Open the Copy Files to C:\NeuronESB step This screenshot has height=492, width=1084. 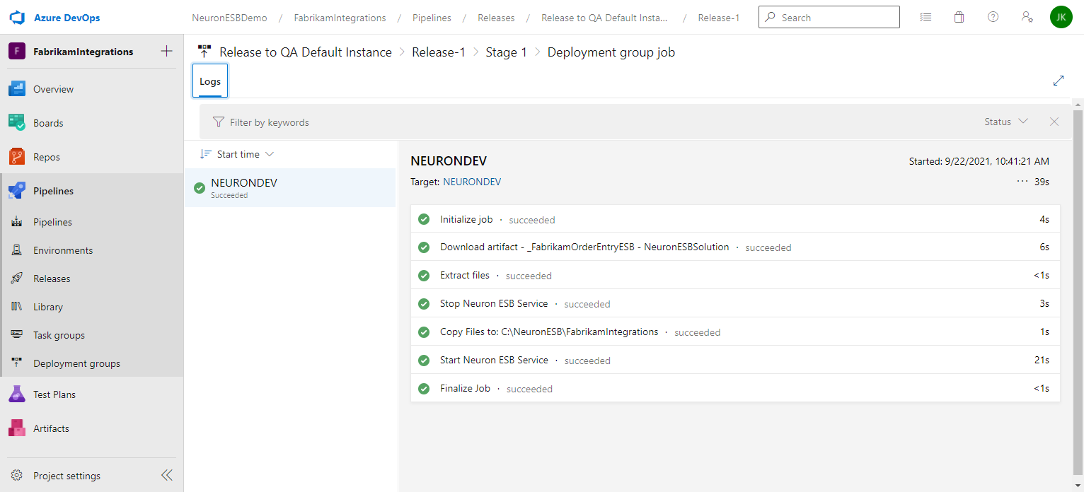pos(735,332)
